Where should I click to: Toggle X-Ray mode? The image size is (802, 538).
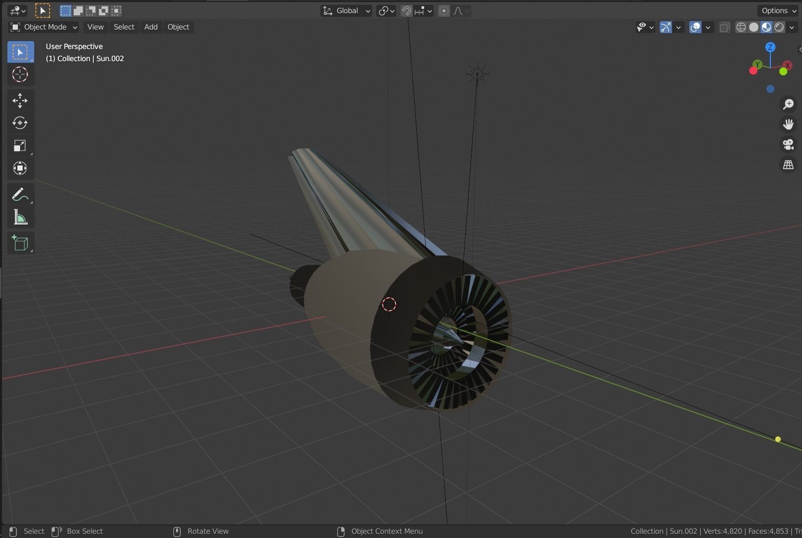pos(725,27)
